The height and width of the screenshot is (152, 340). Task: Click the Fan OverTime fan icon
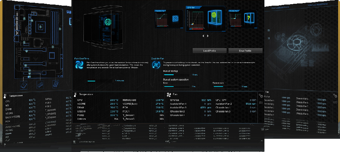[x=80, y=65]
